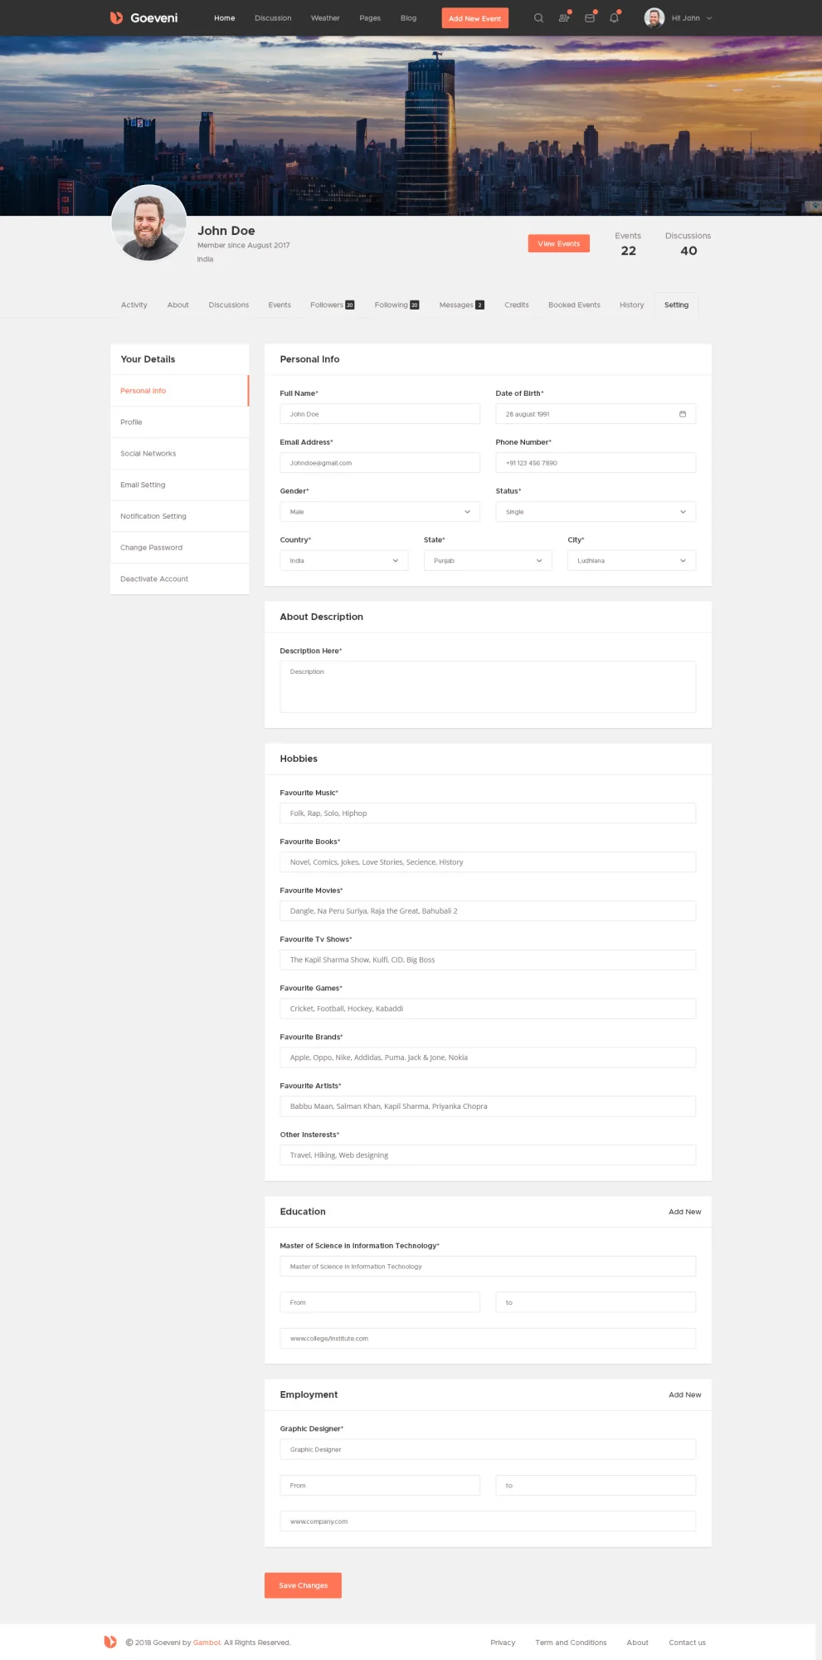Viewport: 822px width, 1660px height.
Task: Open the messages inbox icon in navbar
Action: (x=590, y=18)
